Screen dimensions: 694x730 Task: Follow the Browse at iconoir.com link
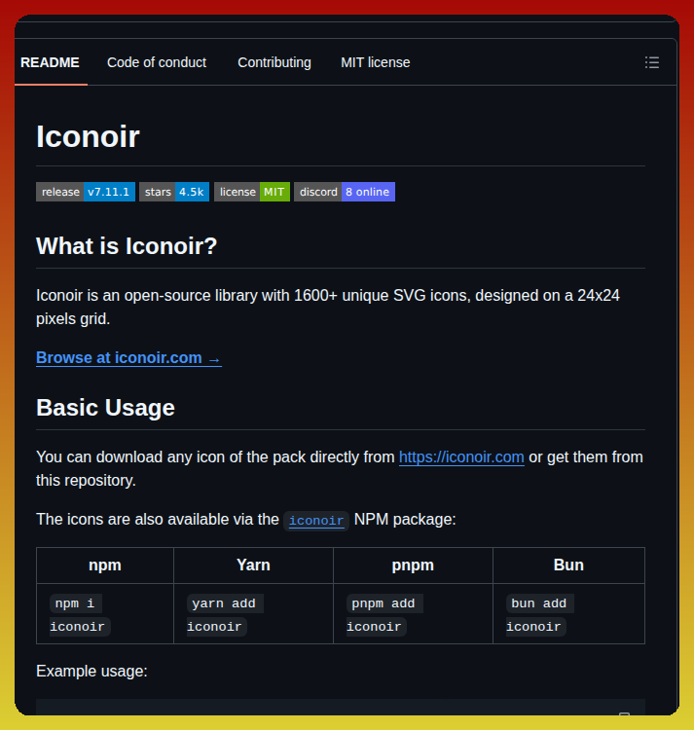point(128,358)
